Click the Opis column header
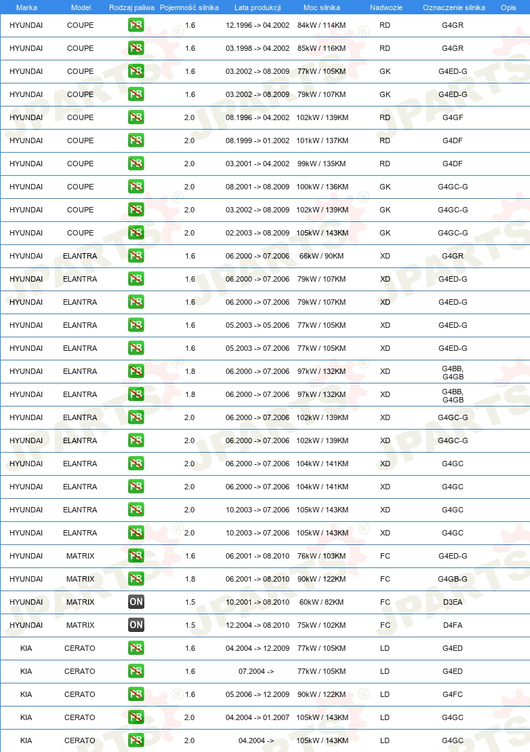 [x=508, y=7]
